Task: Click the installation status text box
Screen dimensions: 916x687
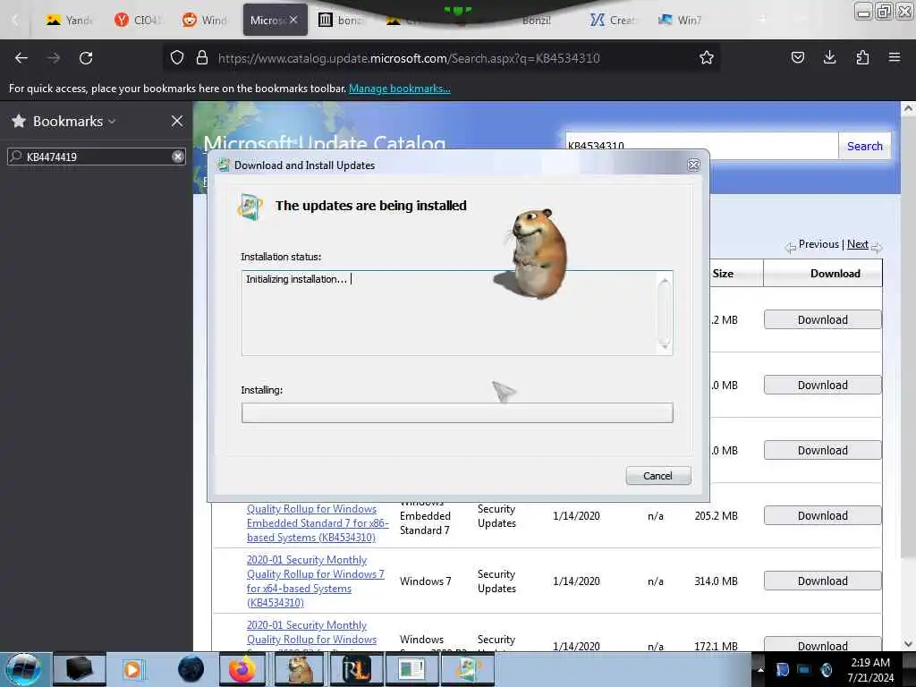Action: click(x=457, y=312)
